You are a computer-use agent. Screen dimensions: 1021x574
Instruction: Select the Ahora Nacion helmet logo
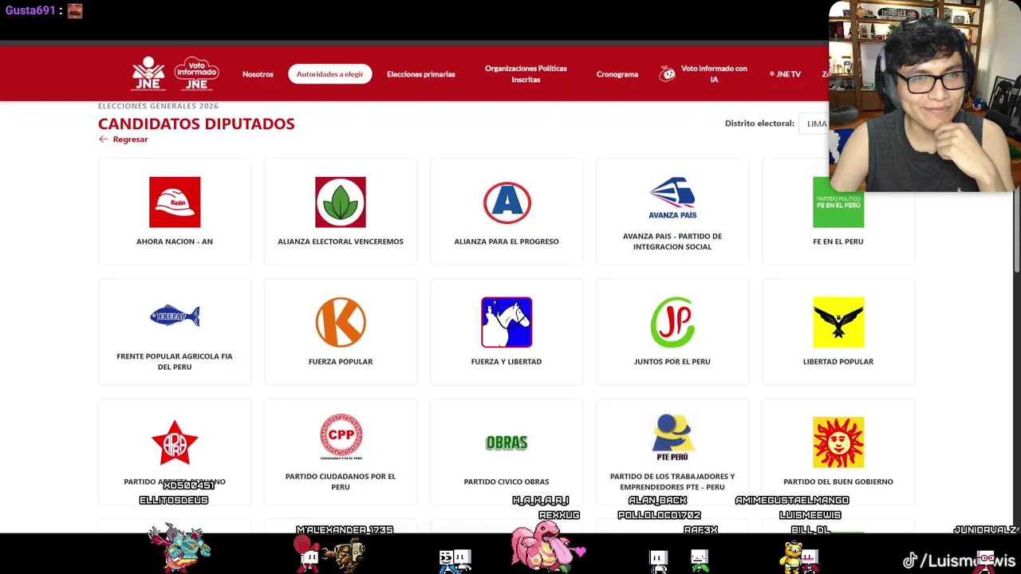tap(175, 202)
